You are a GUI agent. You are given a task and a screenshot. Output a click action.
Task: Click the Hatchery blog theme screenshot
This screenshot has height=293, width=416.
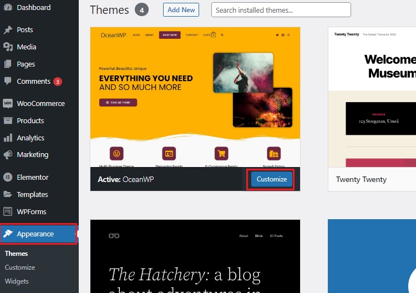[195, 256]
